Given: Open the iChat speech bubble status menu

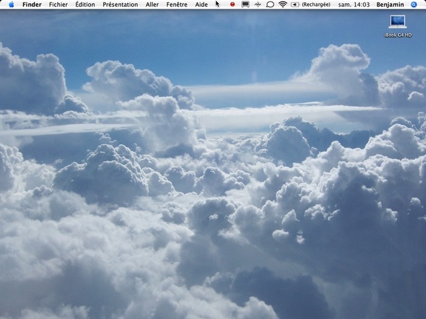Looking at the screenshot, I should [x=270, y=5].
